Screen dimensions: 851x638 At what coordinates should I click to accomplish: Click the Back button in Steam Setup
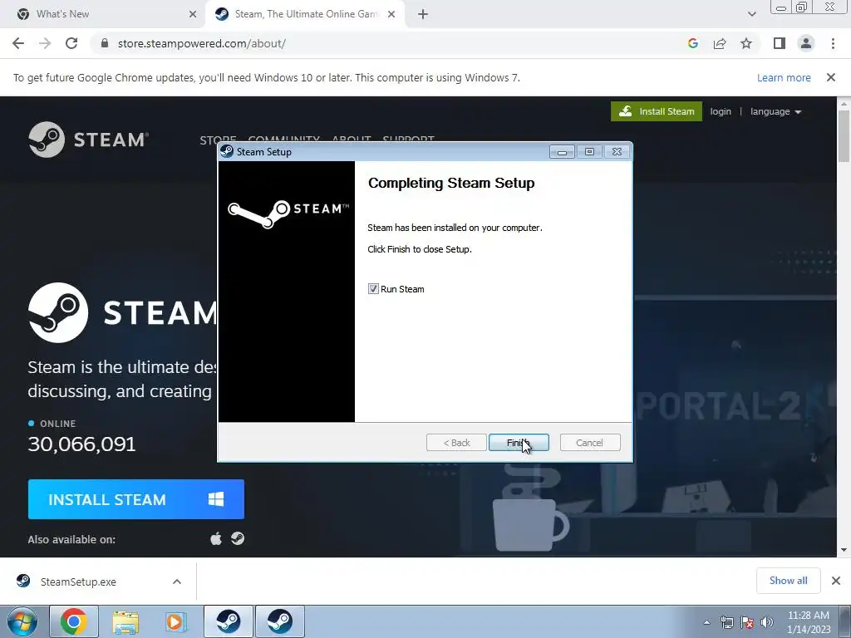tap(456, 443)
